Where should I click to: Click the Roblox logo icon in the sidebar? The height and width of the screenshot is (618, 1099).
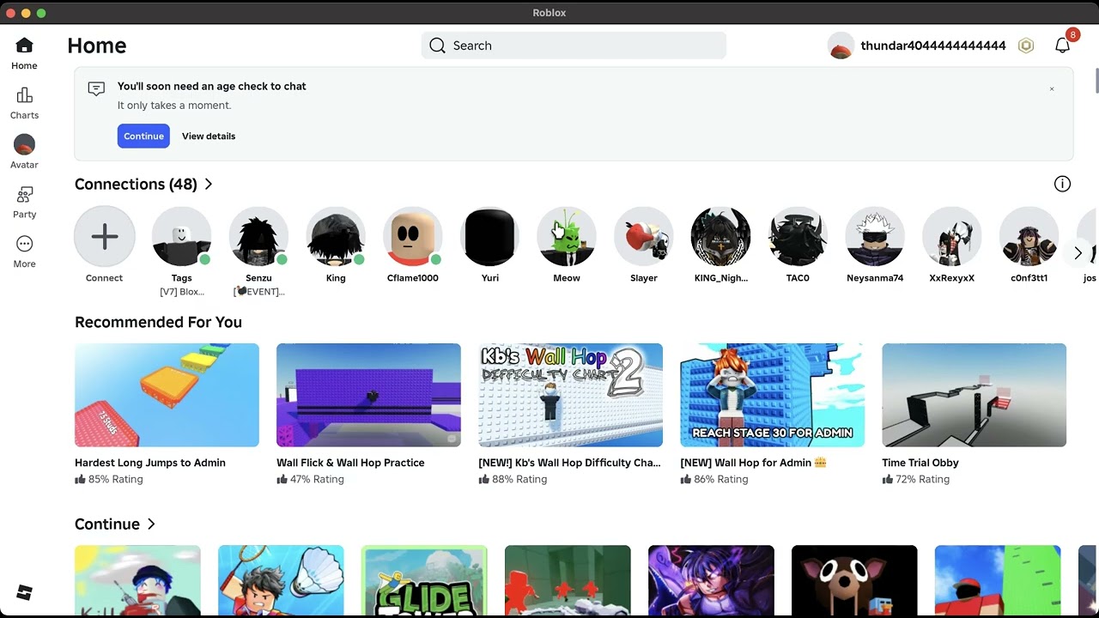(x=24, y=592)
